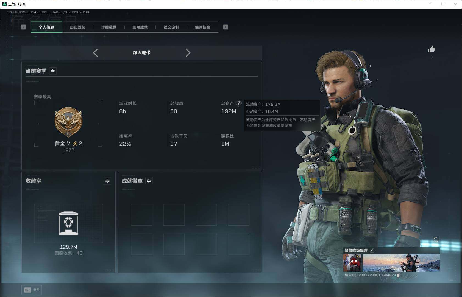Viewport: 462px width, 297px height.
Task: Click the 总资产 question mark help icon
Action: (x=239, y=103)
